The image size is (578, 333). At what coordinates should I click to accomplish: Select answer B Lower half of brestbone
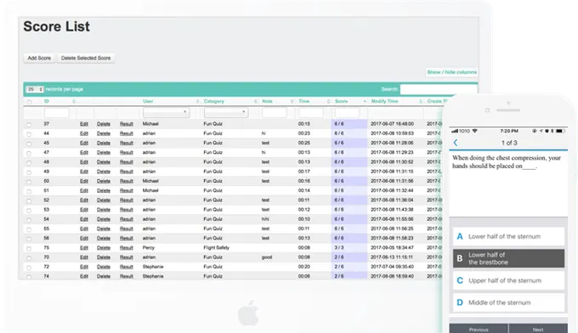[508, 258]
